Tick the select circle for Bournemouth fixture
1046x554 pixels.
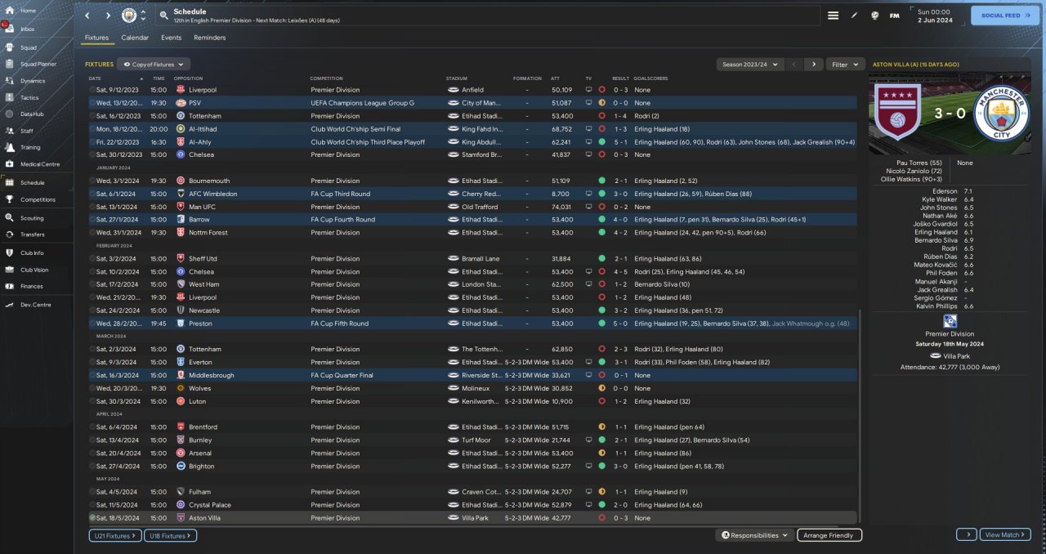pos(92,181)
